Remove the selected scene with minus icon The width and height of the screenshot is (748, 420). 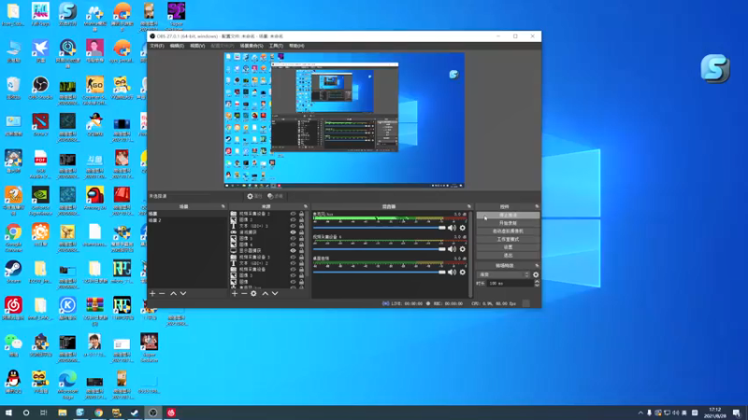pyautogui.click(x=162, y=293)
